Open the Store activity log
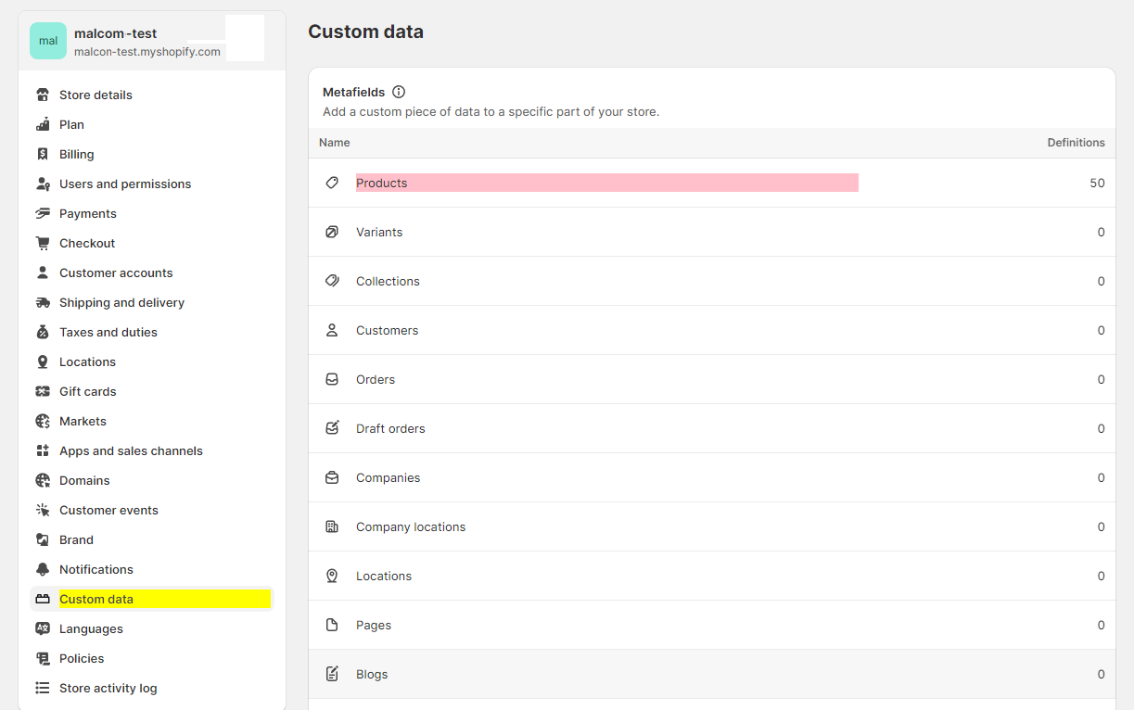1134x710 pixels. tap(108, 688)
